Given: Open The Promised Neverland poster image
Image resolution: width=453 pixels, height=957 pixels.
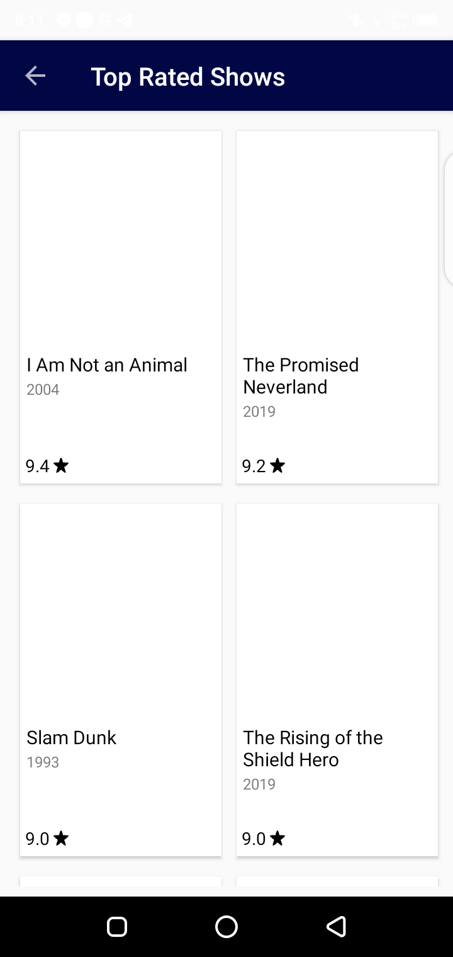Looking at the screenshot, I should coord(337,239).
